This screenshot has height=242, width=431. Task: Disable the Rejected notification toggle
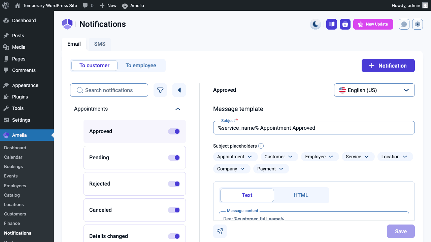point(174,184)
